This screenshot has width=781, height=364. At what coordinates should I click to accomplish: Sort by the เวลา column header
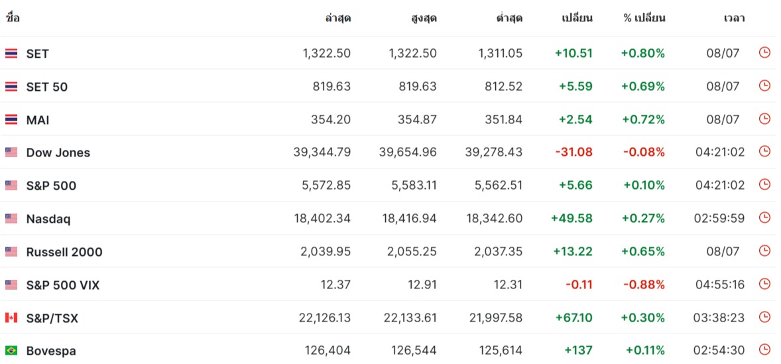(734, 19)
